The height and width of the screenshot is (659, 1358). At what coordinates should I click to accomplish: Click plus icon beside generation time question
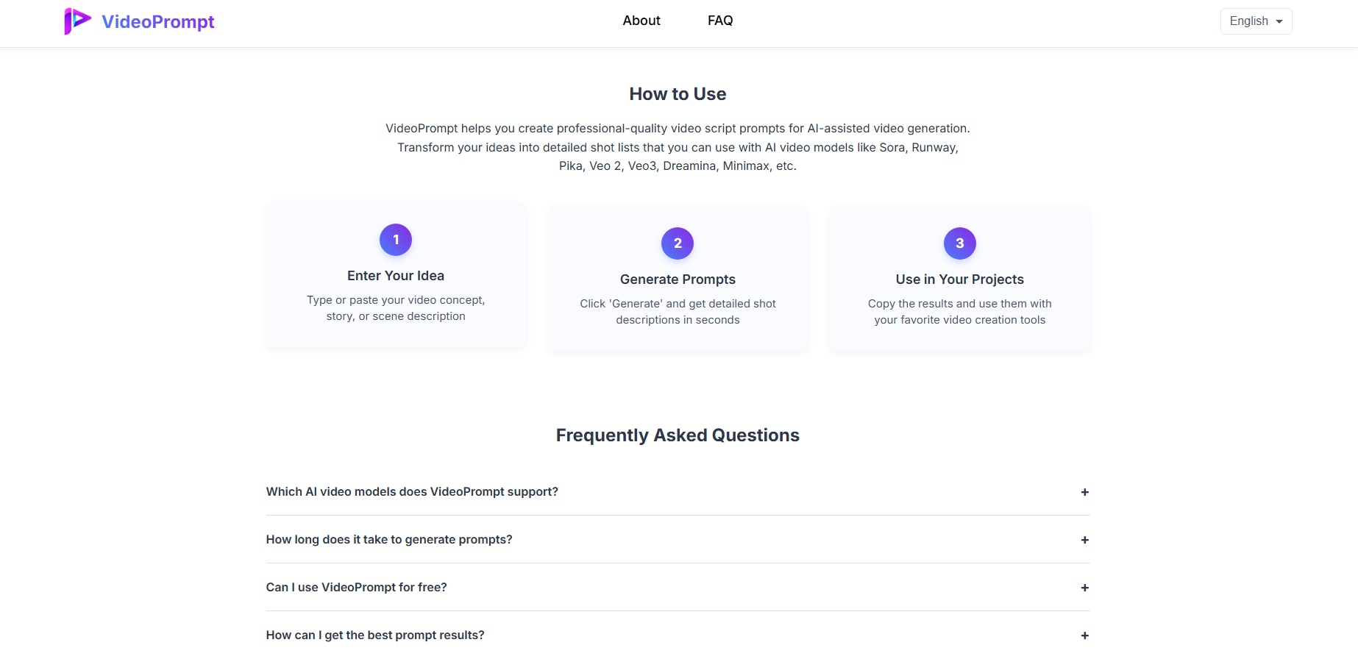click(1084, 540)
